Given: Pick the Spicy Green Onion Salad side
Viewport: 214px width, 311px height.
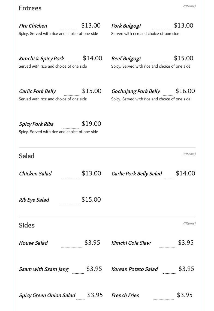Looking at the screenshot, I should (x=47, y=295).
